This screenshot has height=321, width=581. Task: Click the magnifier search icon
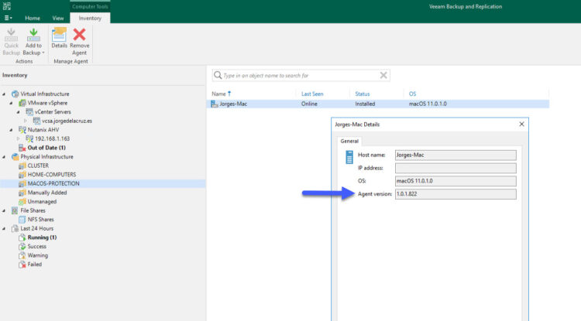(218, 76)
